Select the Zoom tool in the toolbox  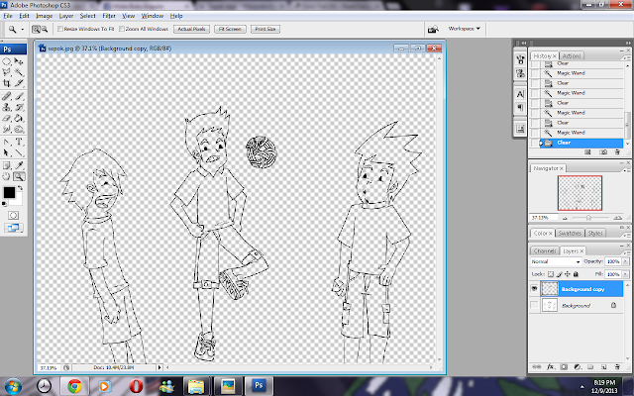click(19, 176)
